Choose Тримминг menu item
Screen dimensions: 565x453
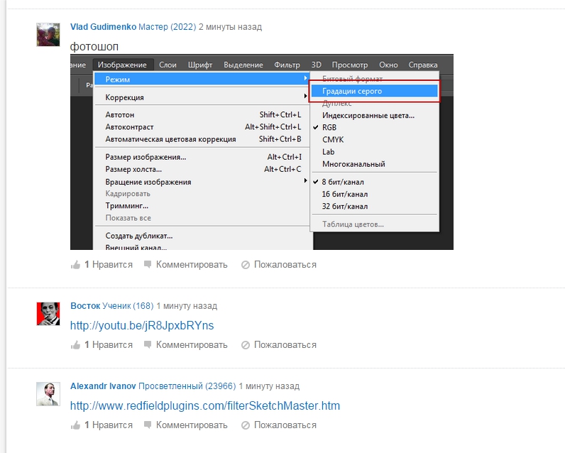[x=202, y=206]
